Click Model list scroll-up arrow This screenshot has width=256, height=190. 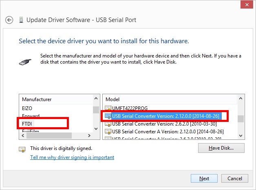[x=241, y=99]
